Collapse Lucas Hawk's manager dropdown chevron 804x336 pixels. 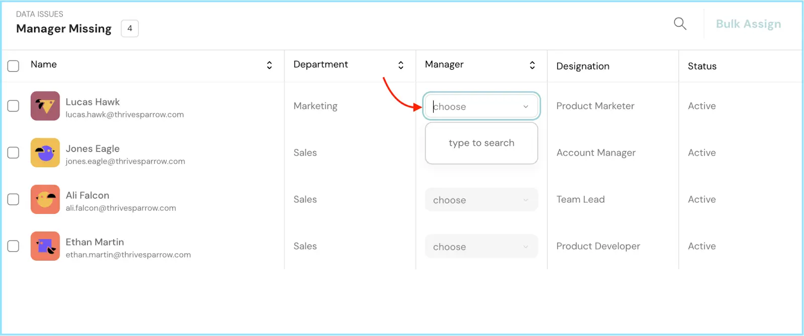click(526, 106)
